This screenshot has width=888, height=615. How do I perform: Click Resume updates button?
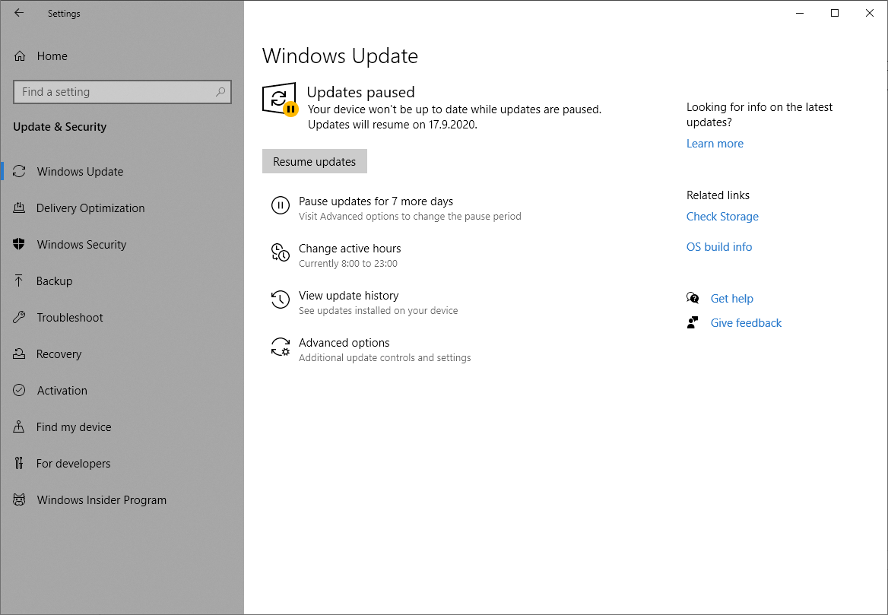click(314, 161)
